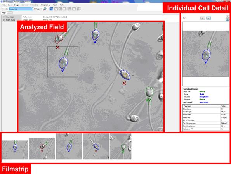The image size is (231, 174).
Task: Select the Input image radio button
Action: coord(4,17)
